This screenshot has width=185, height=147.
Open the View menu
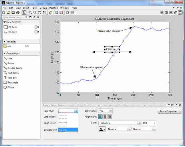pyautogui.click(x=18, y=8)
